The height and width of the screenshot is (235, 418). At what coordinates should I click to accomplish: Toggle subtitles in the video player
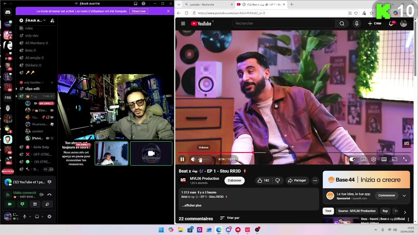(x=363, y=159)
